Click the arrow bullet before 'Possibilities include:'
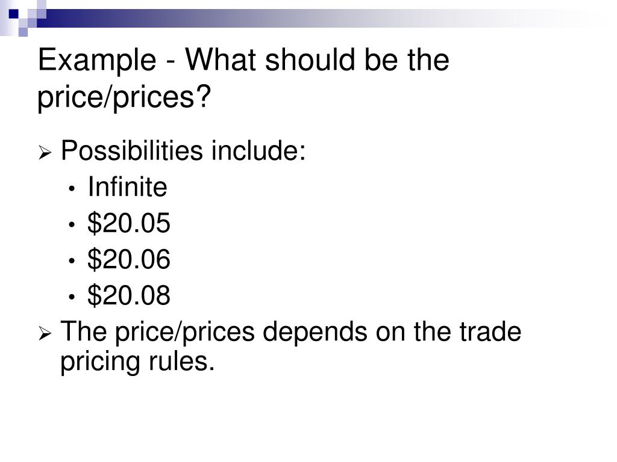This screenshot has height=462, width=617. tap(45, 152)
